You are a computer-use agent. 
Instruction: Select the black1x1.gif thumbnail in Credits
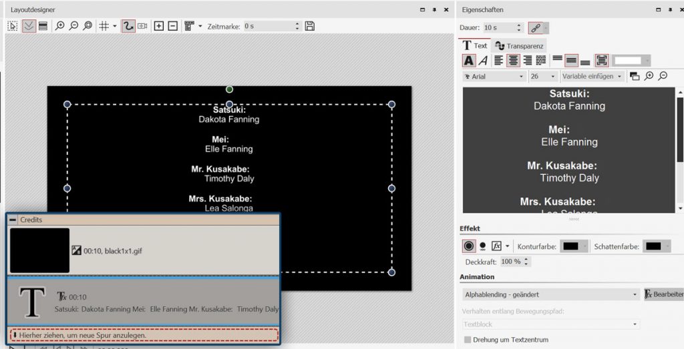point(40,250)
